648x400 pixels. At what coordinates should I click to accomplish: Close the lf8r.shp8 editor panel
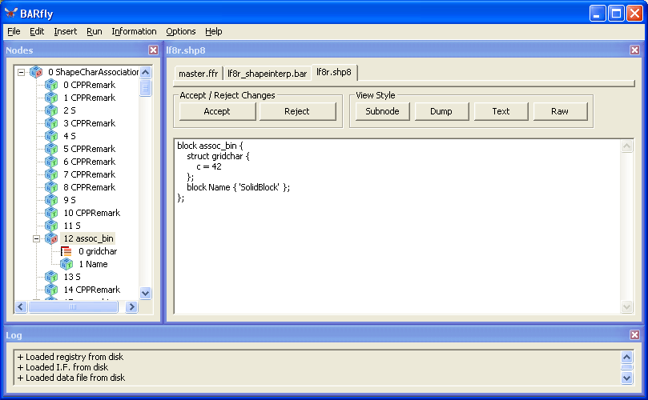point(634,50)
